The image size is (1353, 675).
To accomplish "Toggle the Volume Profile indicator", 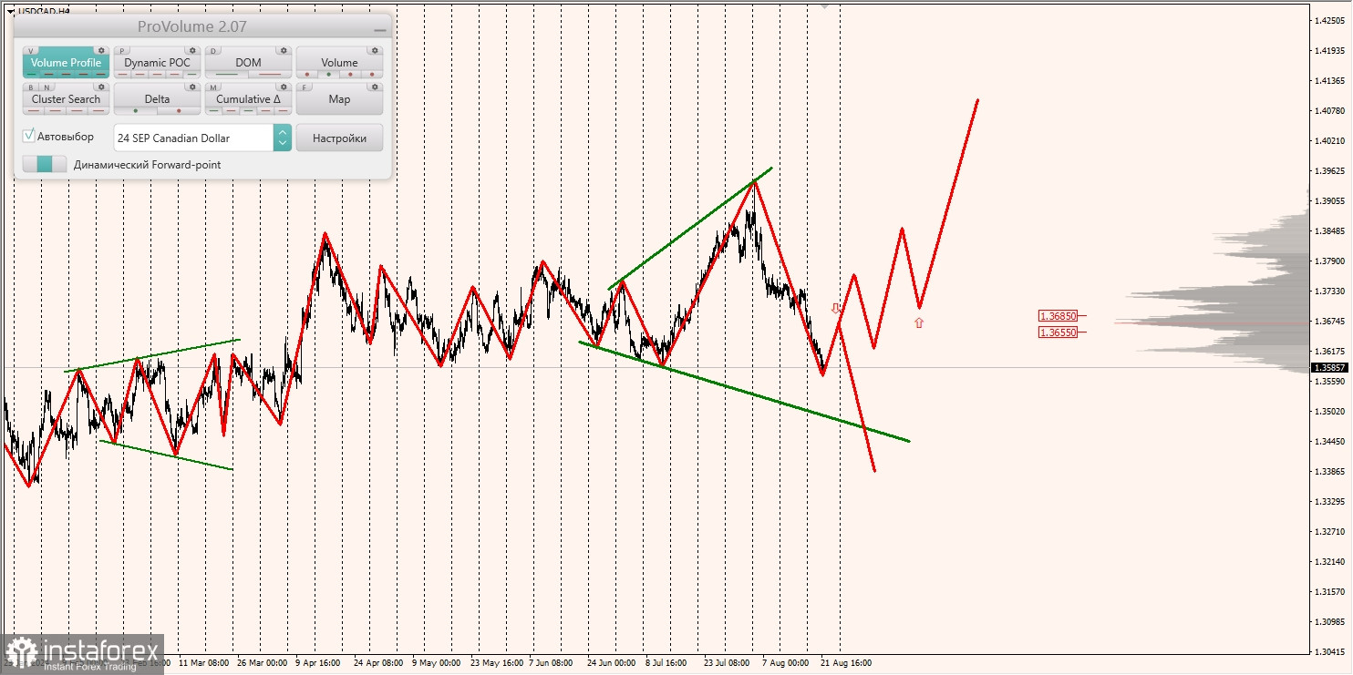I will (66, 63).
